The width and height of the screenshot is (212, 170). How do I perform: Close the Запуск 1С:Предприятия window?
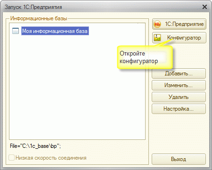coord(204,7)
